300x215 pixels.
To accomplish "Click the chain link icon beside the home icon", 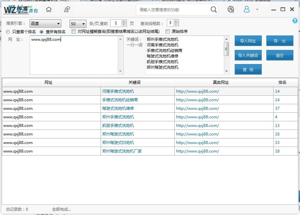I will tap(67, 10).
